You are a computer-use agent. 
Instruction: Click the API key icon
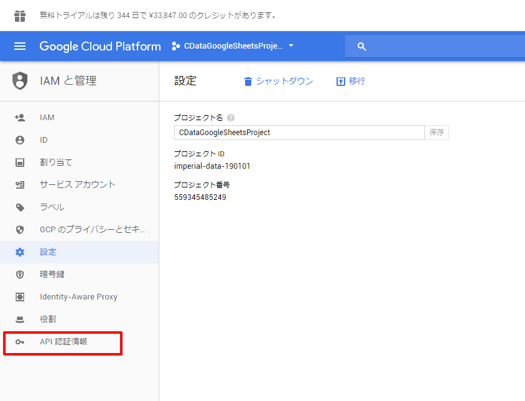tap(20, 342)
